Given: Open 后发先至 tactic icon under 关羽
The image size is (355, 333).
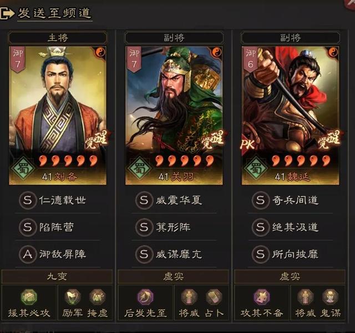Looking at the screenshot, I should (x=145, y=297).
